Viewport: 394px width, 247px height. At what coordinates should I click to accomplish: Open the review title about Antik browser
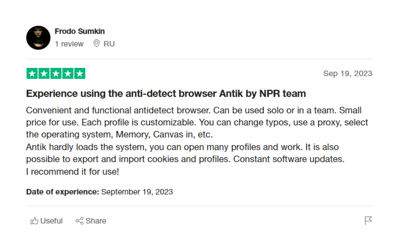166,94
